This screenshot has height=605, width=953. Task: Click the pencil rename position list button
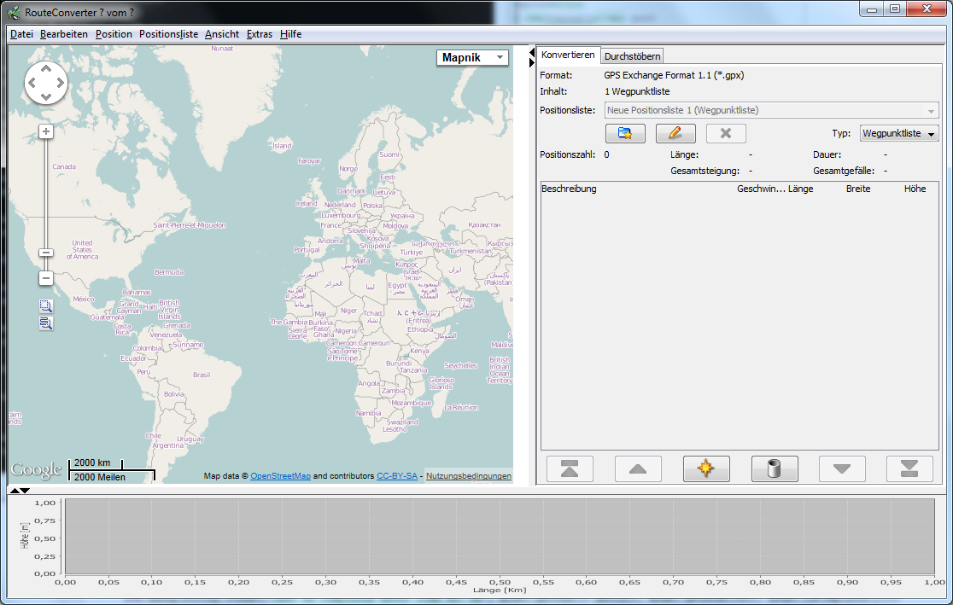[x=675, y=133]
